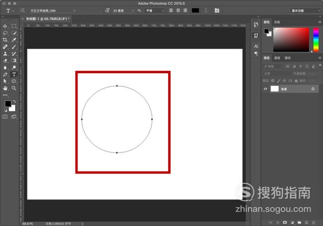The image size is (323, 226).
Task: Toggle smart object layer filter
Action: pos(314,66)
